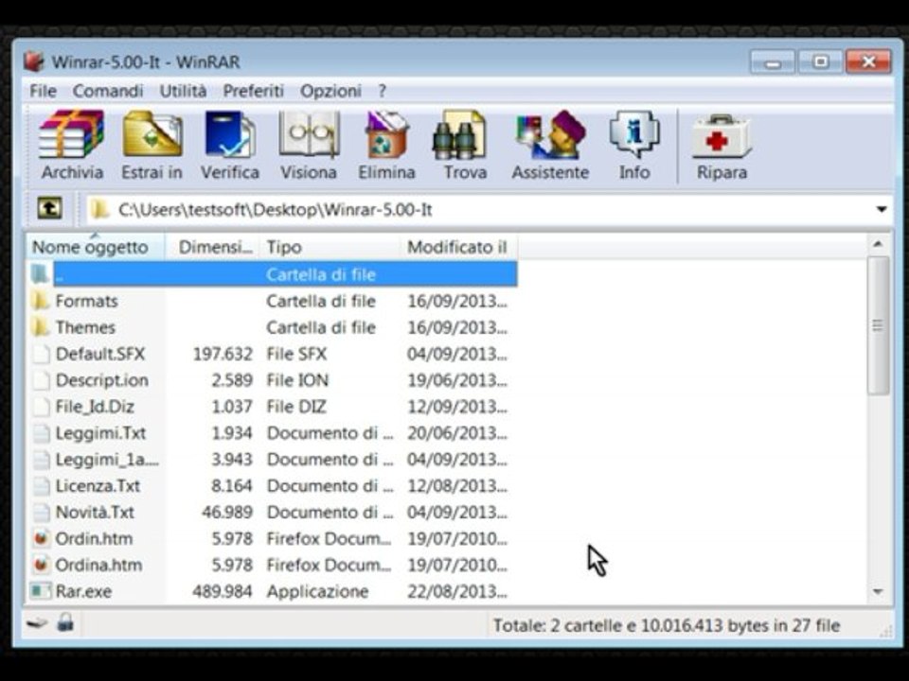Open the Preferiti menu
This screenshot has height=681, width=909.
[254, 91]
